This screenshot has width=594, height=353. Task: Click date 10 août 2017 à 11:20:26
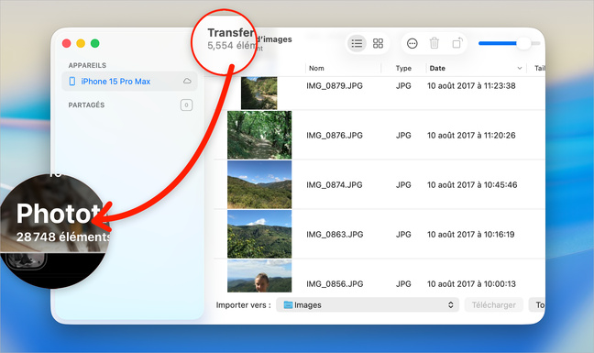tap(471, 135)
